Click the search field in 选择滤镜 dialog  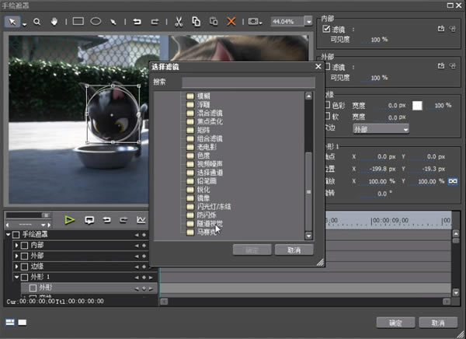coord(249,82)
